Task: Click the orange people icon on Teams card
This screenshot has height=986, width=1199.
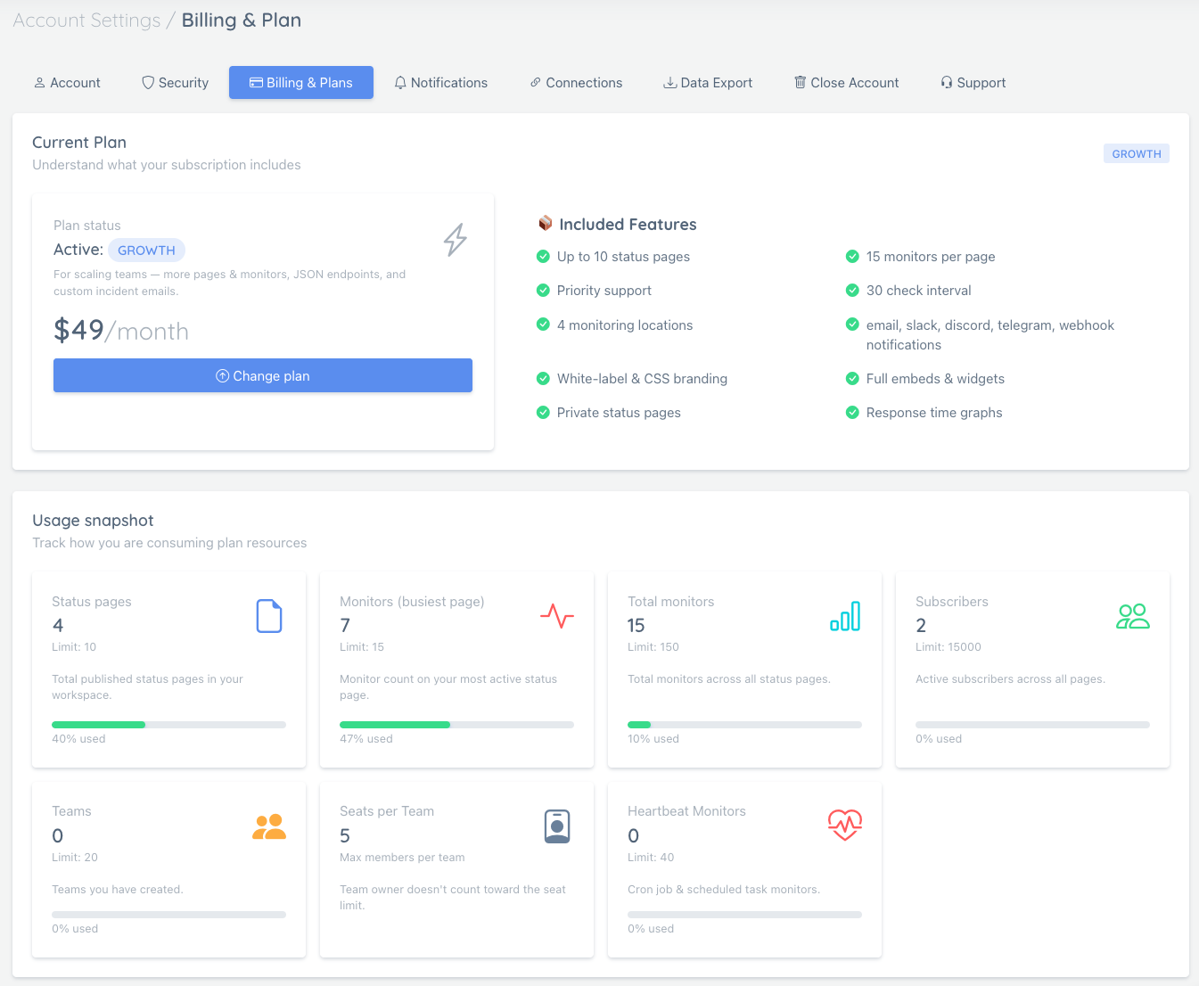Action: click(268, 826)
